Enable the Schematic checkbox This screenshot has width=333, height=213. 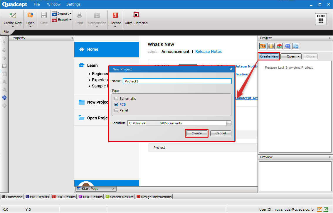coord(116,99)
